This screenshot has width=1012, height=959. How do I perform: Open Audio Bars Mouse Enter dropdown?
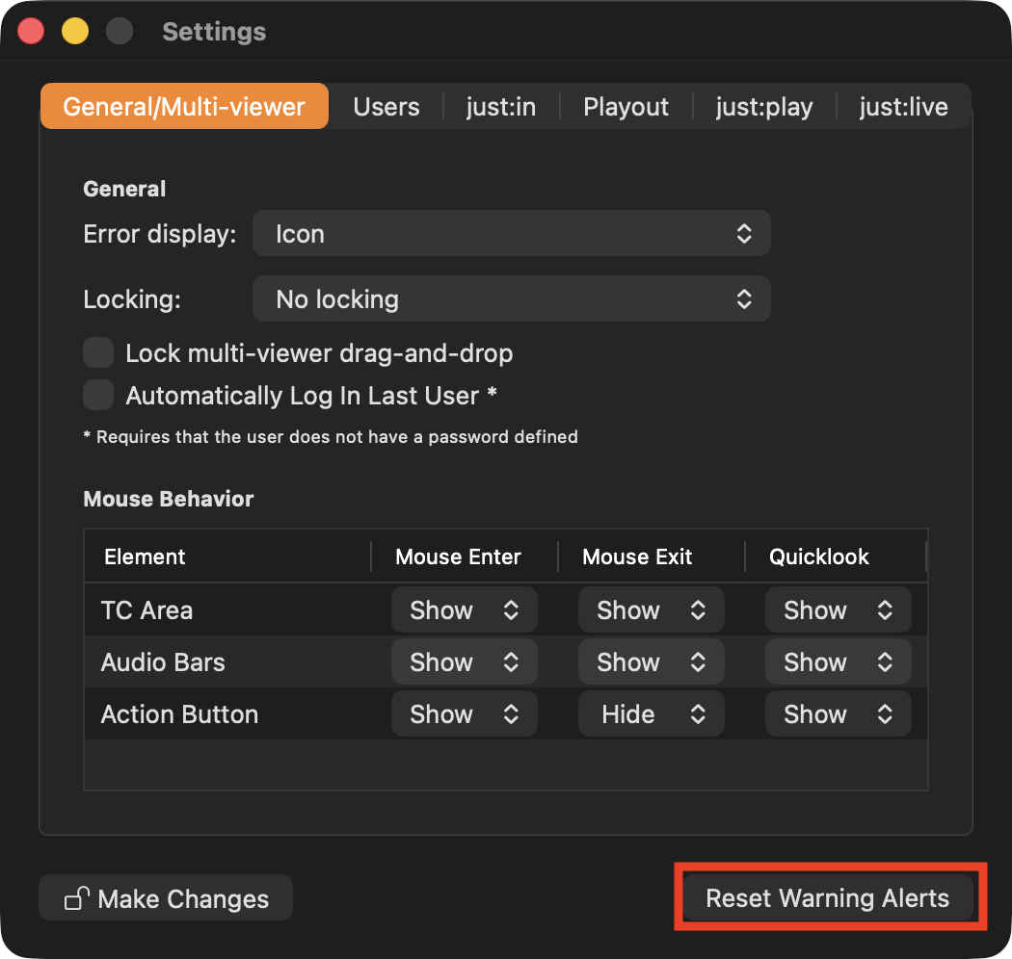click(464, 661)
